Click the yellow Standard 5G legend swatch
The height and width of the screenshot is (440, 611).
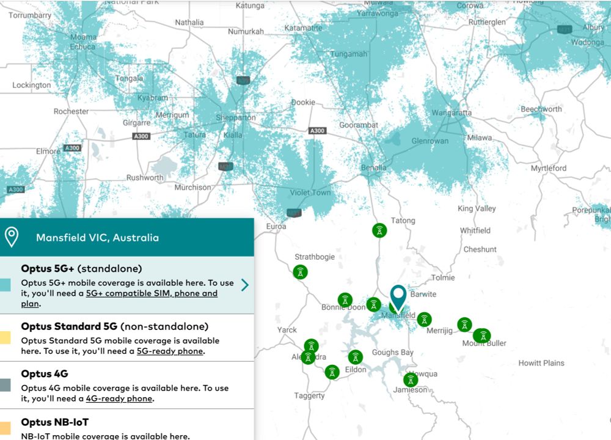pyautogui.click(x=5, y=337)
